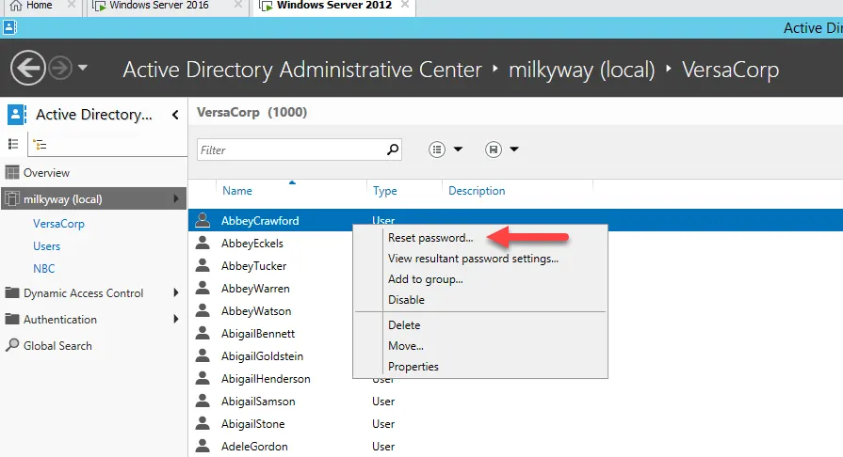The image size is (843, 457).
Task: Open Users container in navigation pane
Action: pyautogui.click(x=47, y=246)
